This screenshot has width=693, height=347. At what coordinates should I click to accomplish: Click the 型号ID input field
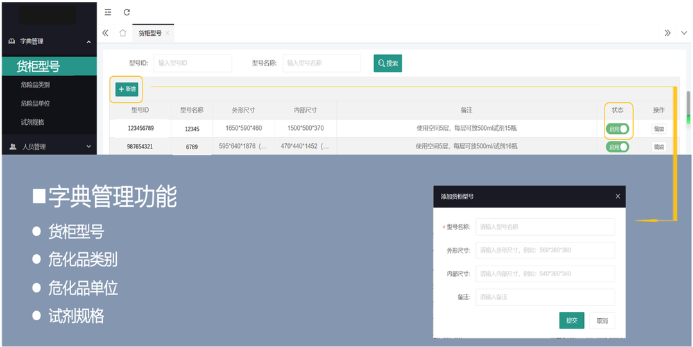coord(193,63)
